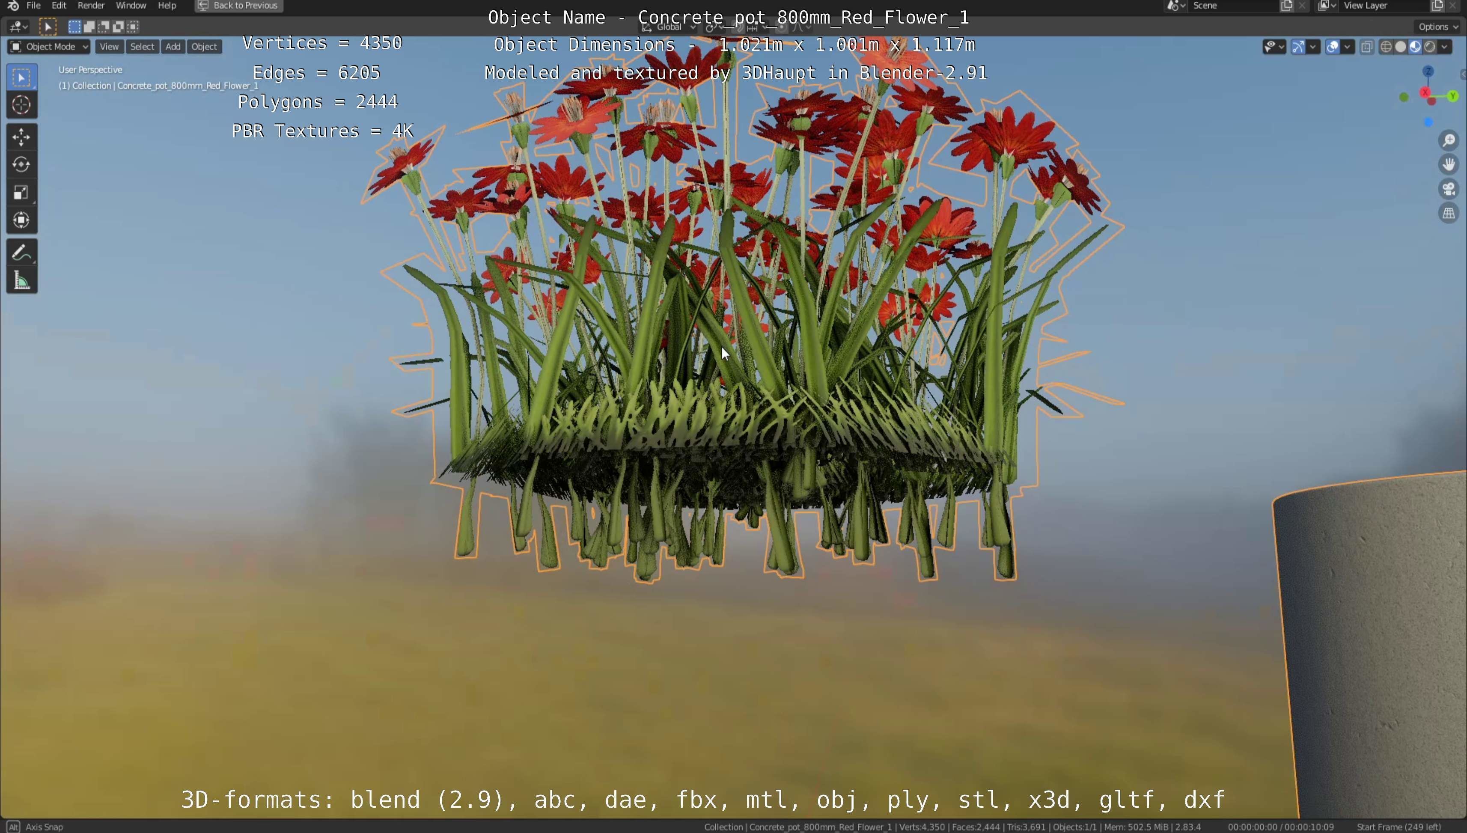Image resolution: width=1467 pixels, height=833 pixels.
Task: Switch to Solid viewport shading
Action: tap(1401, 47)
